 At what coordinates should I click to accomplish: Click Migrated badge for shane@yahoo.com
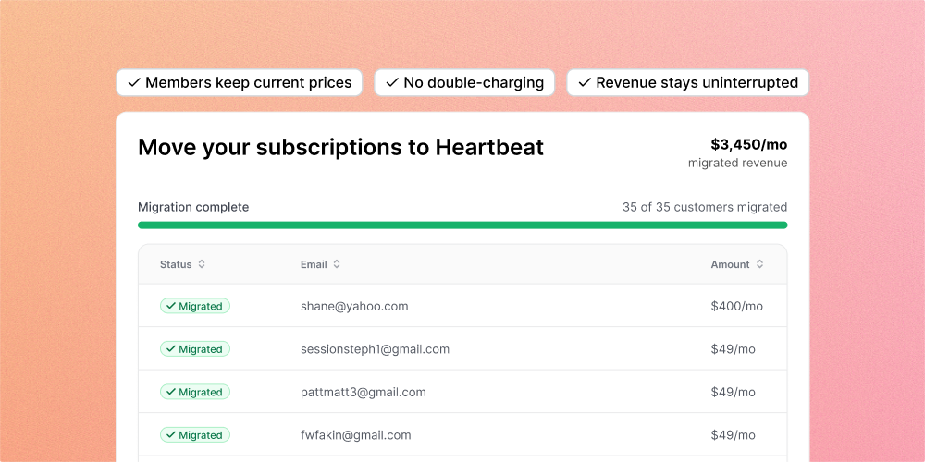[195, 306]
